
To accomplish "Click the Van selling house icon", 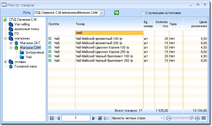I will pyautogui.click(x=11, y=24).
